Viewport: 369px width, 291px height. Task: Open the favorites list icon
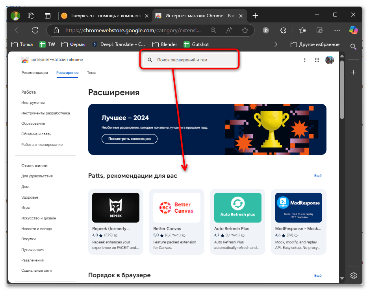[x=302, y=30]
